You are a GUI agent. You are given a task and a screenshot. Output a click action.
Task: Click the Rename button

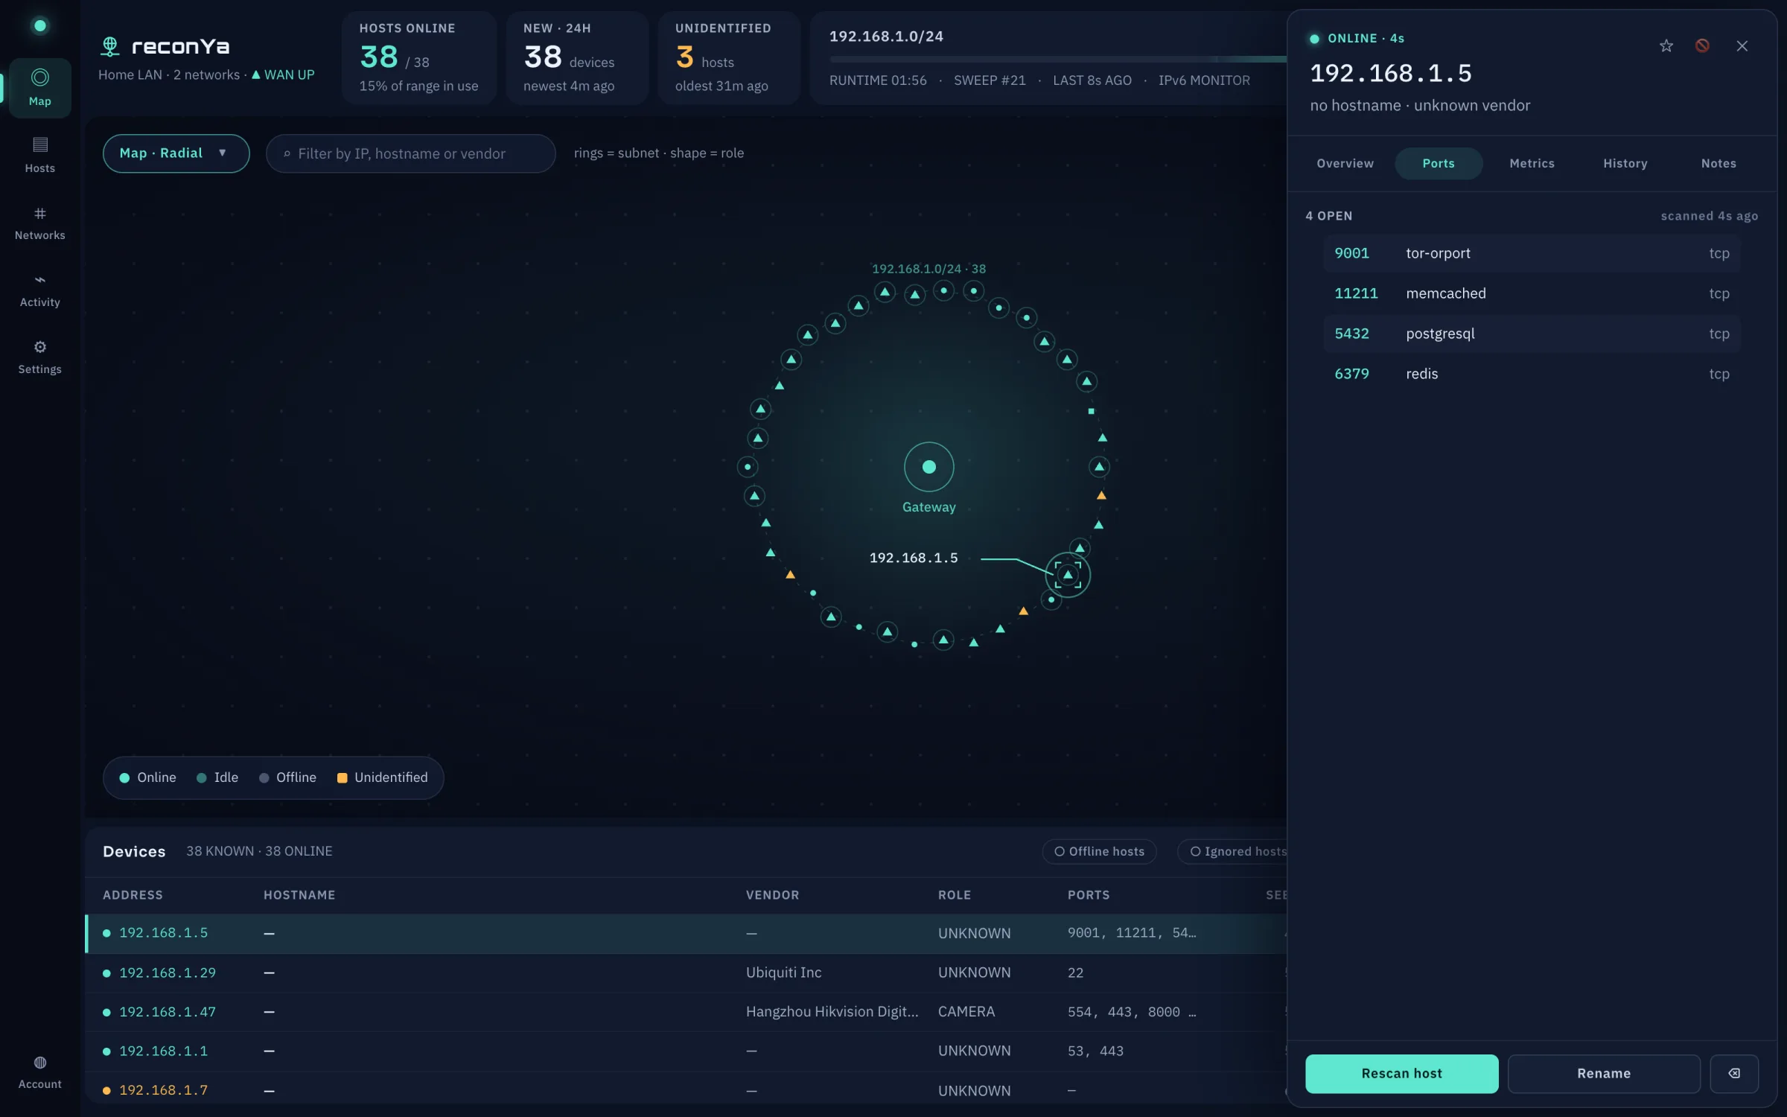[1604, 1073]
